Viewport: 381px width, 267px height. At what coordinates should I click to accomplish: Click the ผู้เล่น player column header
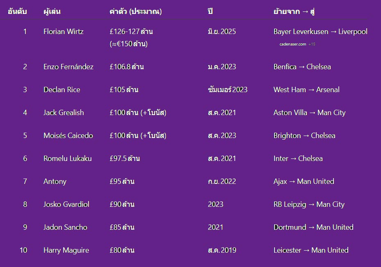52,11
